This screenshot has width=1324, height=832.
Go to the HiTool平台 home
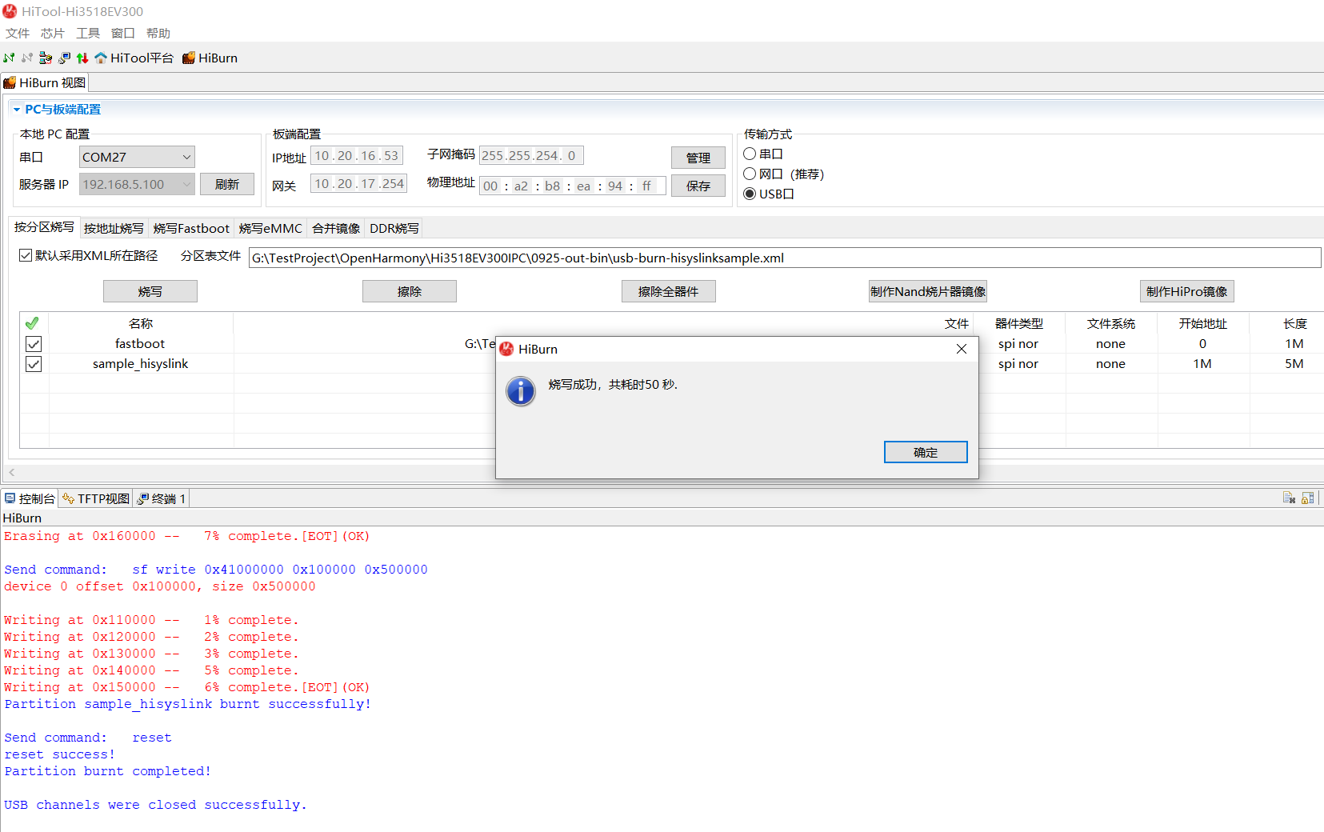(134, 58)
